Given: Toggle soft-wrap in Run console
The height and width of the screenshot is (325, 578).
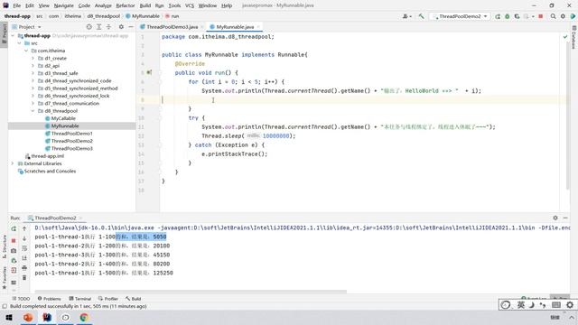Looking at the screenshot, I should (24, 248).
